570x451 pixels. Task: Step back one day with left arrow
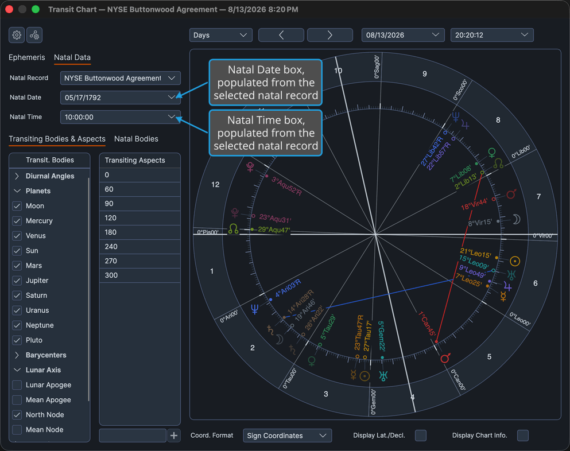click(x=281, y=35)
